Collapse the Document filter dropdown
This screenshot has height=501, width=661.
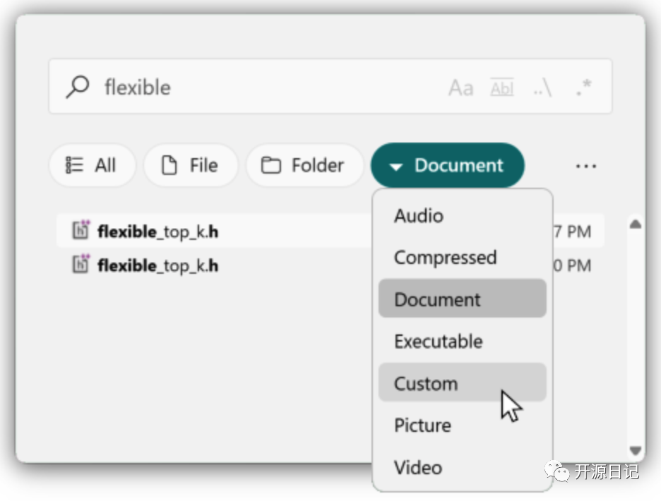pyautogui.click(x=447, y=165)
